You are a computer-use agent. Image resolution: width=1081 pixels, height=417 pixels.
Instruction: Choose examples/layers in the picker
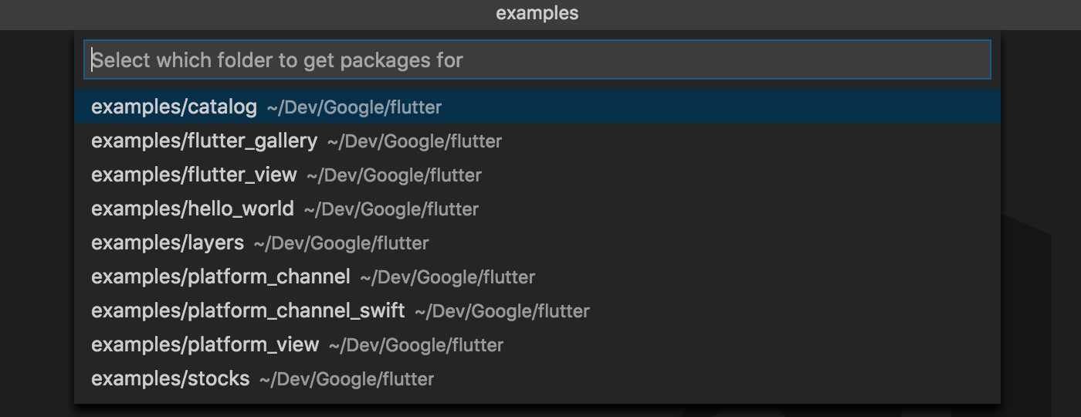(x=537, y=242)
